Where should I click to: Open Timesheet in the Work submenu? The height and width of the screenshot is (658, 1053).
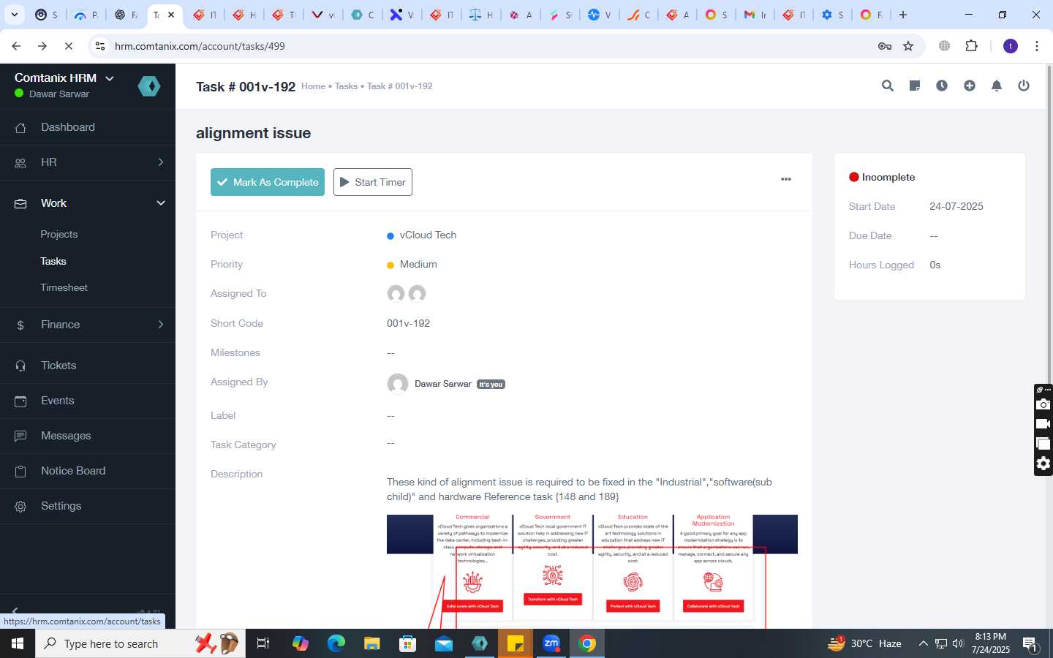point(64,288)
